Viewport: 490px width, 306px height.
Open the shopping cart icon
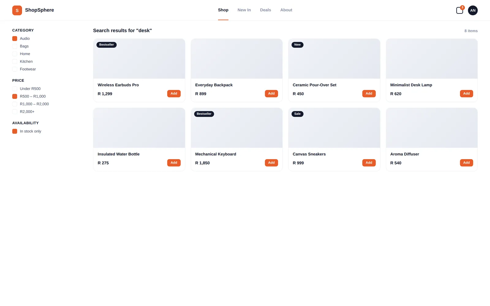tap(460, 10)
